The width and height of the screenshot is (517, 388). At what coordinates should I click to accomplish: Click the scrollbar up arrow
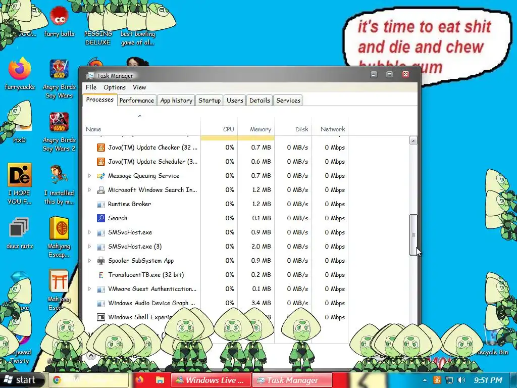click(413, 140)
